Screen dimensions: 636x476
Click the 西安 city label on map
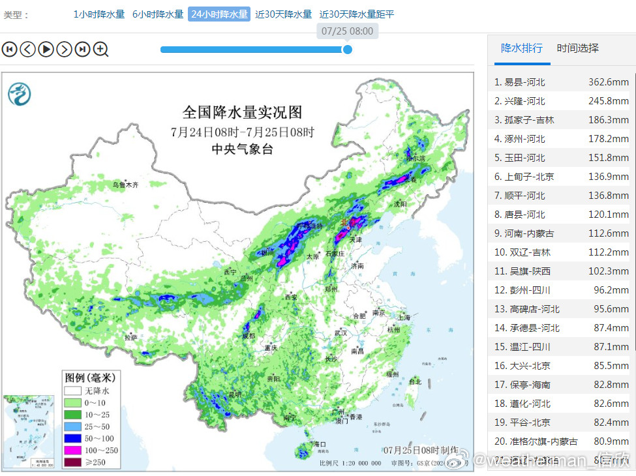(x=291, y=297)
